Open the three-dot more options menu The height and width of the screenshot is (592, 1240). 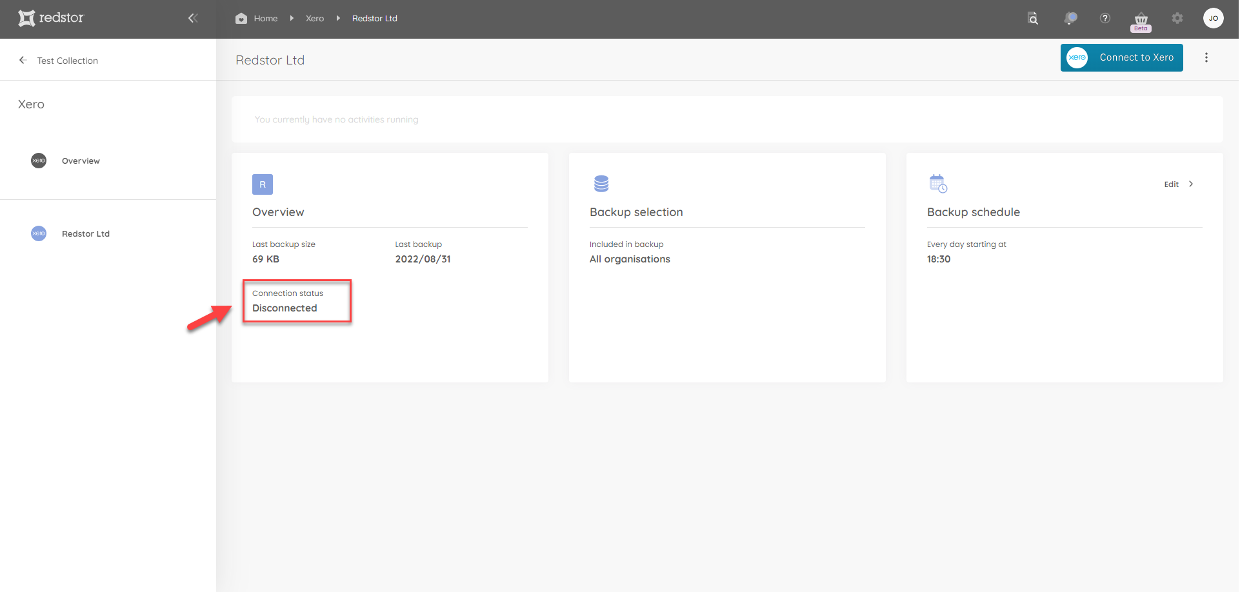1206,57
